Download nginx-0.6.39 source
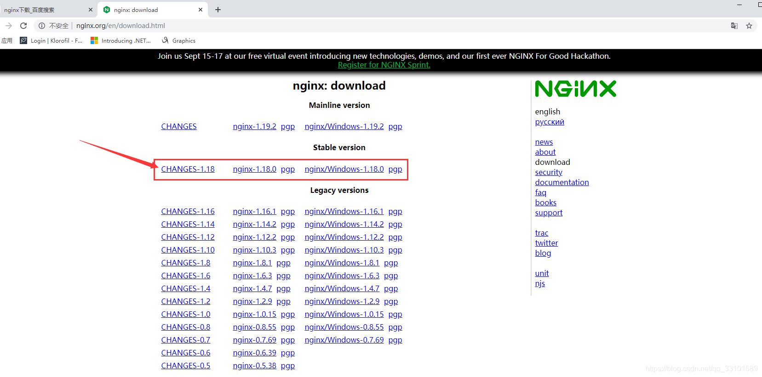 pos(255,353)
